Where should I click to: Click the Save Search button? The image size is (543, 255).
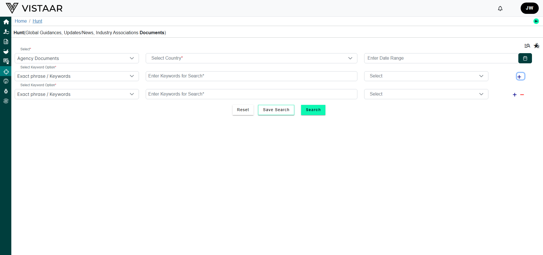tap(276, 110)
